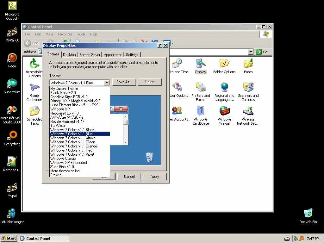This screenshot has height=243, width=324.
Task: Click the clock in system tray
Action: (313, 239)
